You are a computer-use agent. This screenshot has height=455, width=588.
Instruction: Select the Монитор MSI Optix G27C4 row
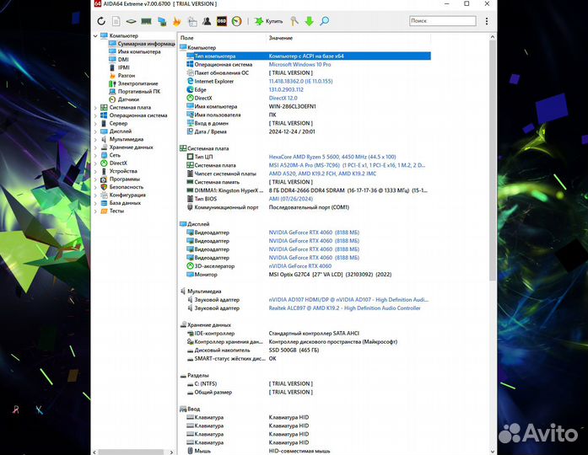tap(308, 275)
